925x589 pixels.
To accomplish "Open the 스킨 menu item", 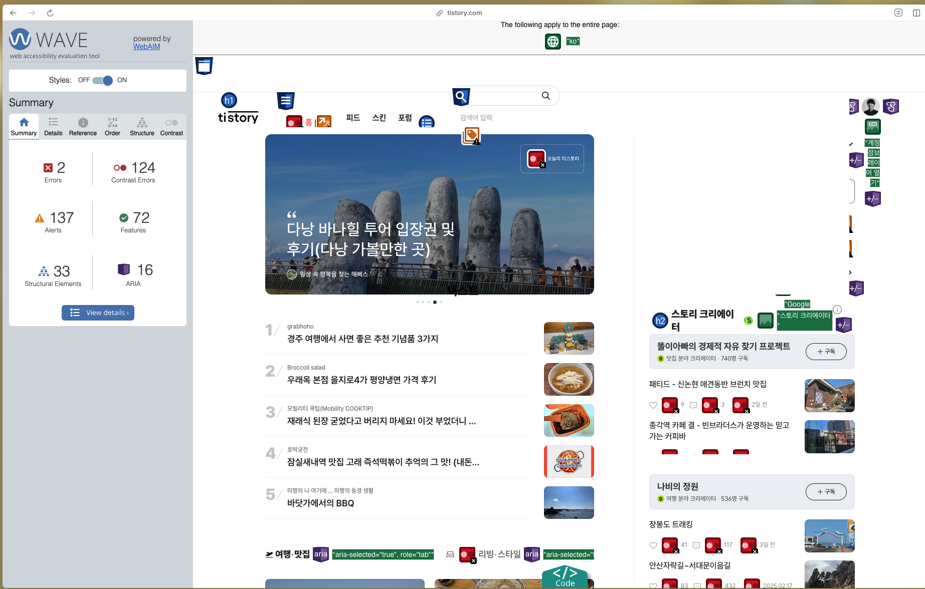I will coord(379,118).
